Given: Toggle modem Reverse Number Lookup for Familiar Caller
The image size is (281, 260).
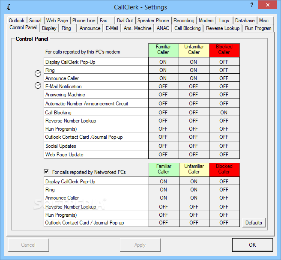Looking at the screenshot, I should 164,121.
